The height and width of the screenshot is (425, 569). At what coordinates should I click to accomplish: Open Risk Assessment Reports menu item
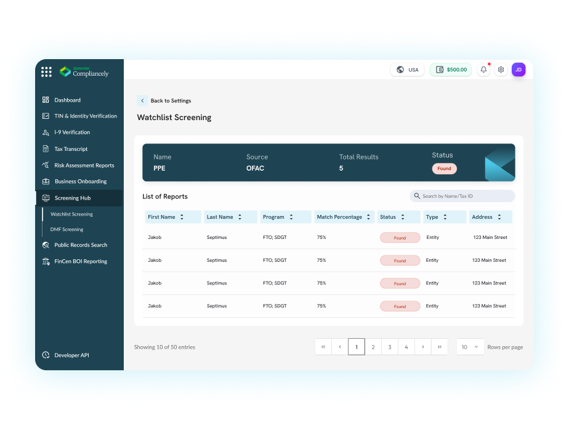84,165
